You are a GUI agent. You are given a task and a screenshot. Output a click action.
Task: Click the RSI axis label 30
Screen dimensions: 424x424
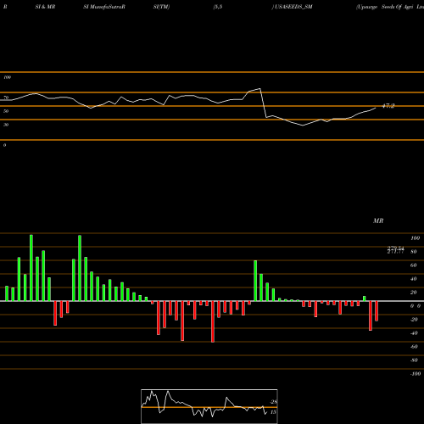pyautogui.click(x=6, y=125)
